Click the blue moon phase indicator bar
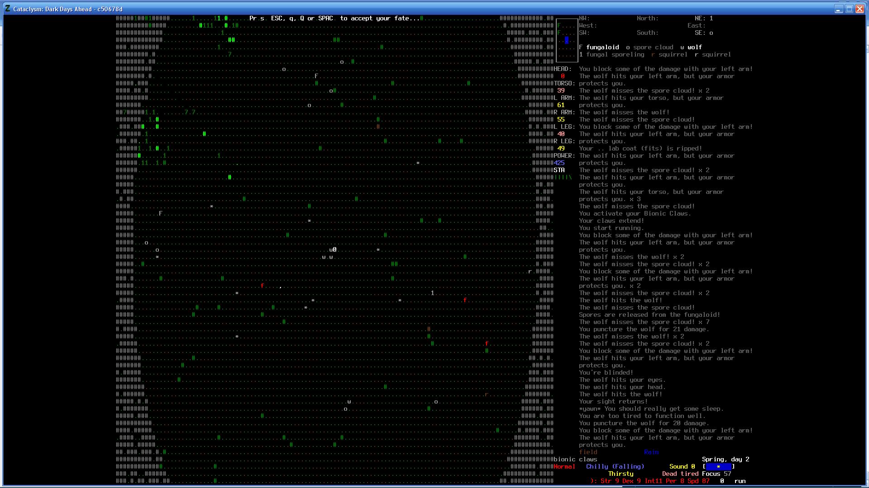The height and width of the screenshot is (488, 869). click(x=718, y=466)
